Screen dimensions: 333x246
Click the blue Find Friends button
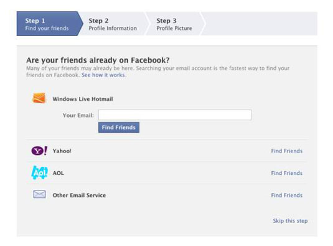pos(119,127)
